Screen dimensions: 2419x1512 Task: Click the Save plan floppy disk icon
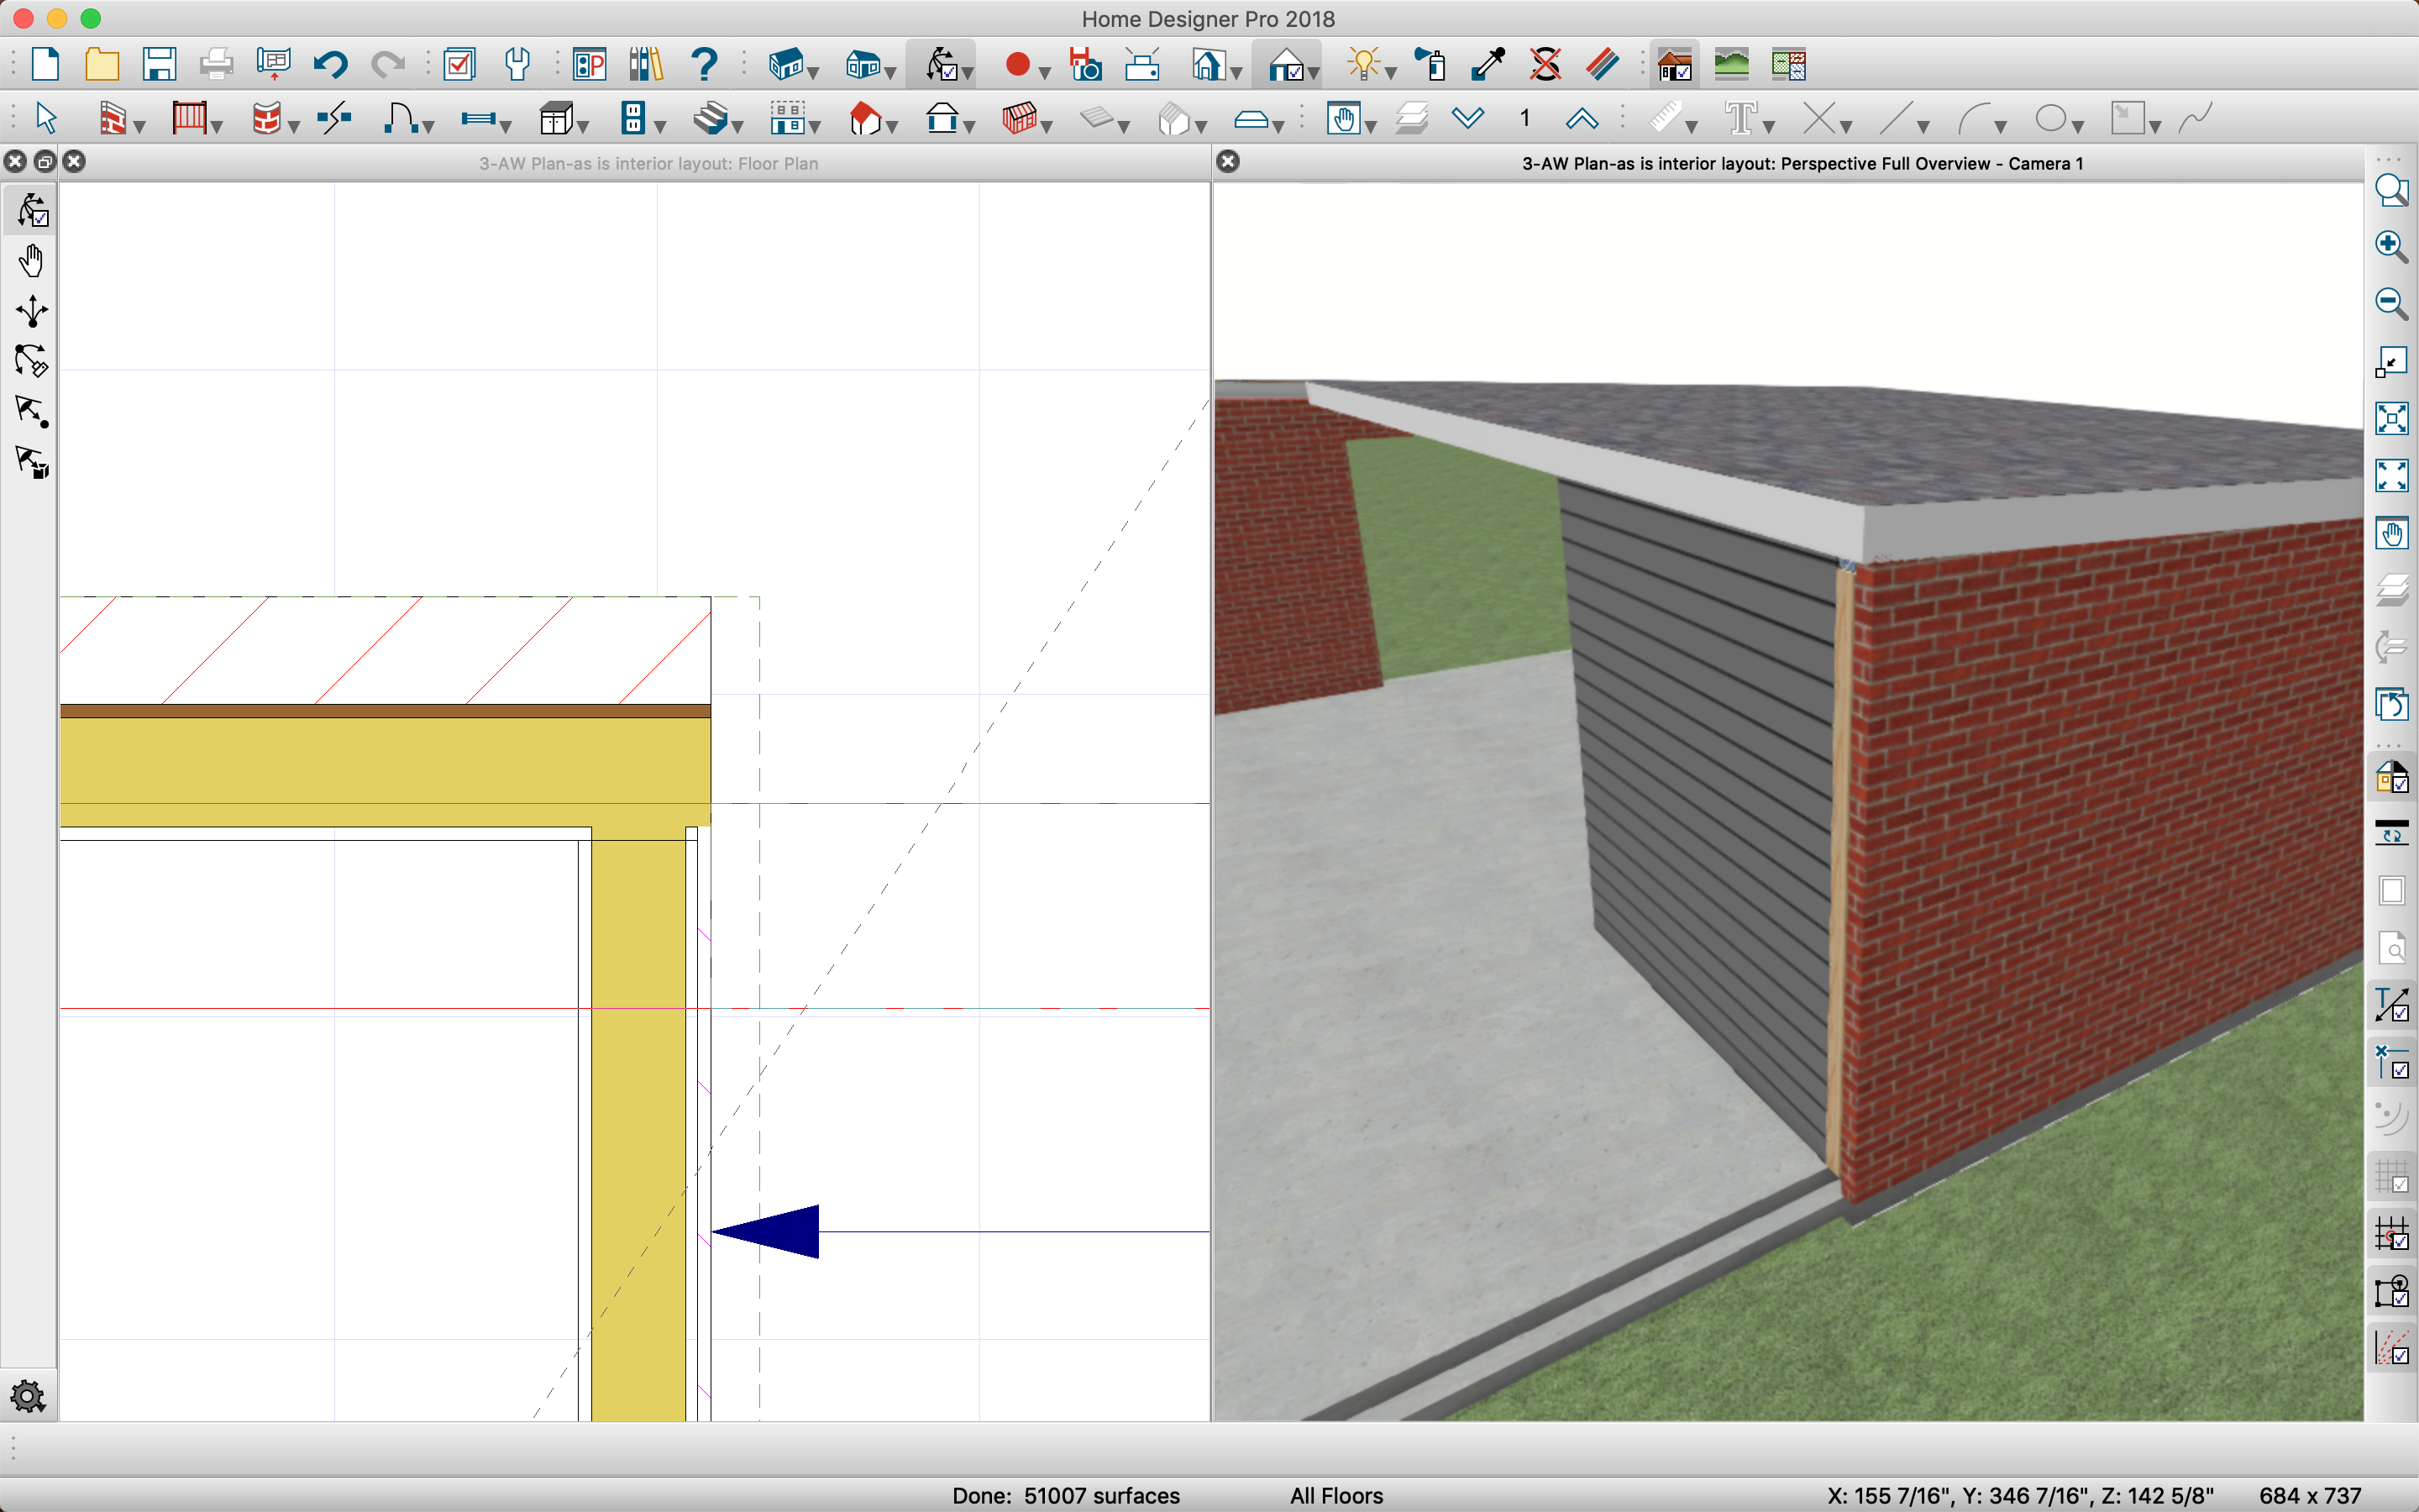point(159,65)
